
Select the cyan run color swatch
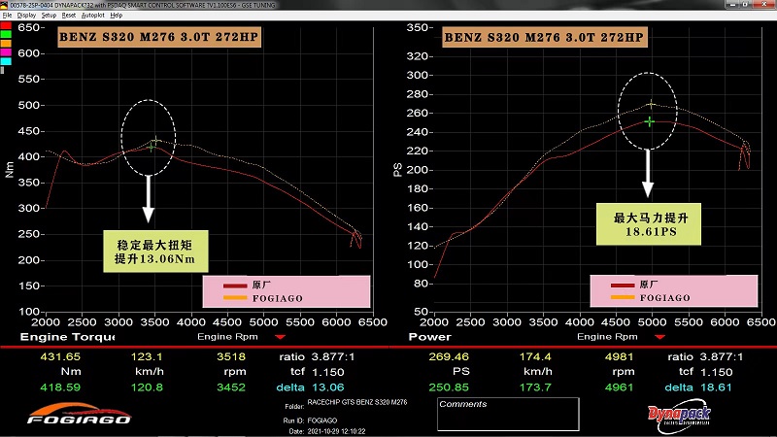[6, 60]
